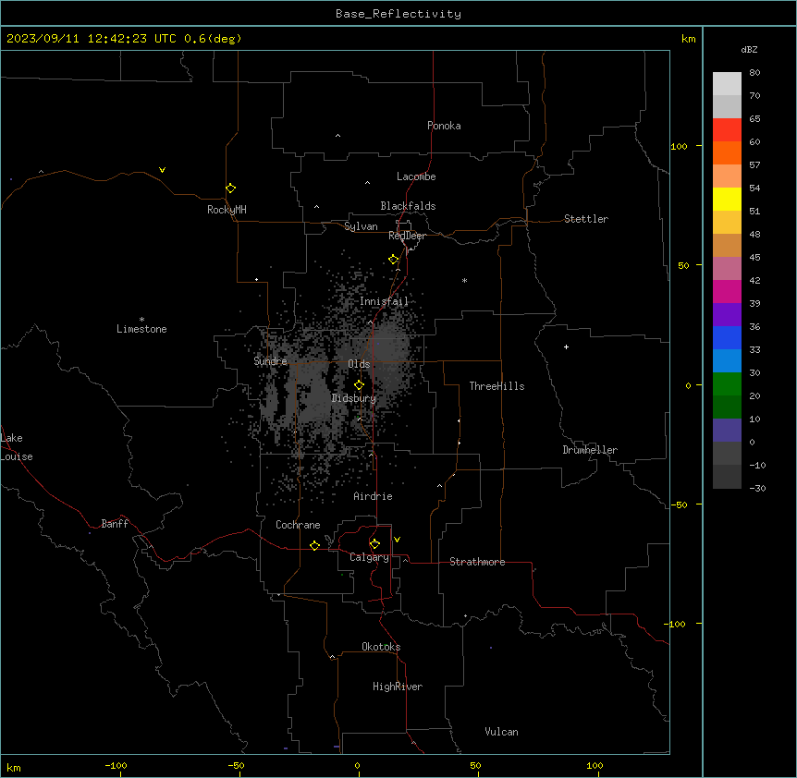The height and width of the screenshot is (778, 797).
Task: Select the Stettler label
Action: (586, 219)
